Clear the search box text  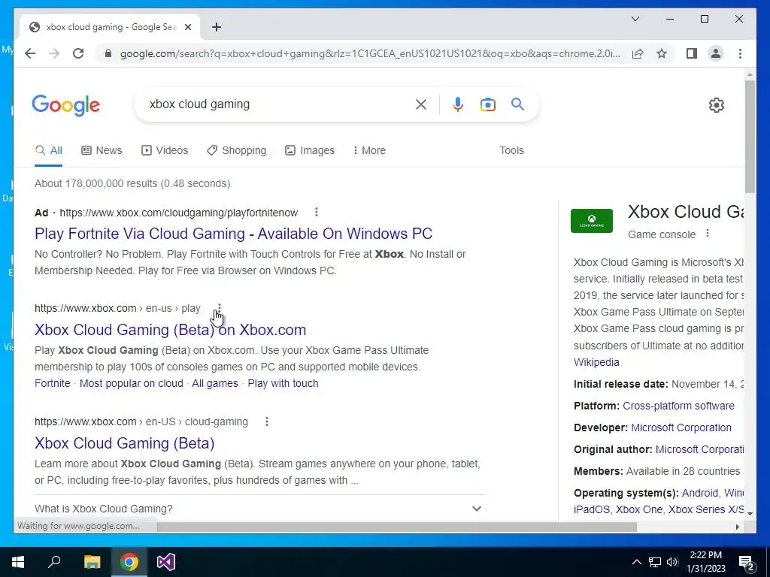421,104
